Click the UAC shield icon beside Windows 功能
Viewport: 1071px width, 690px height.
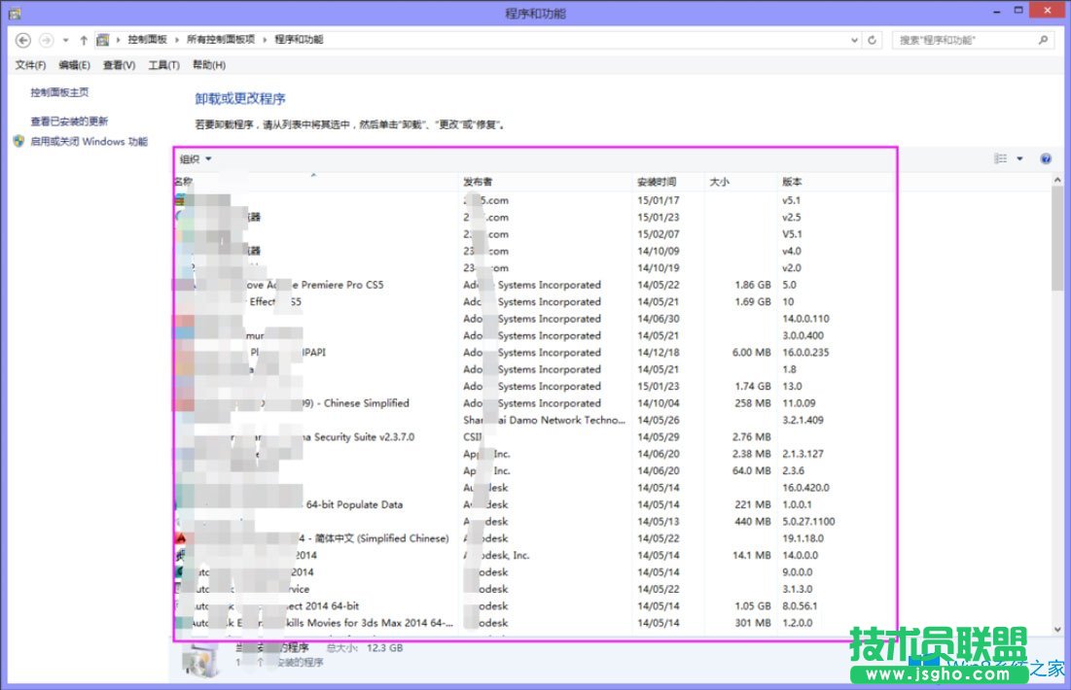[x=18, y=141]
